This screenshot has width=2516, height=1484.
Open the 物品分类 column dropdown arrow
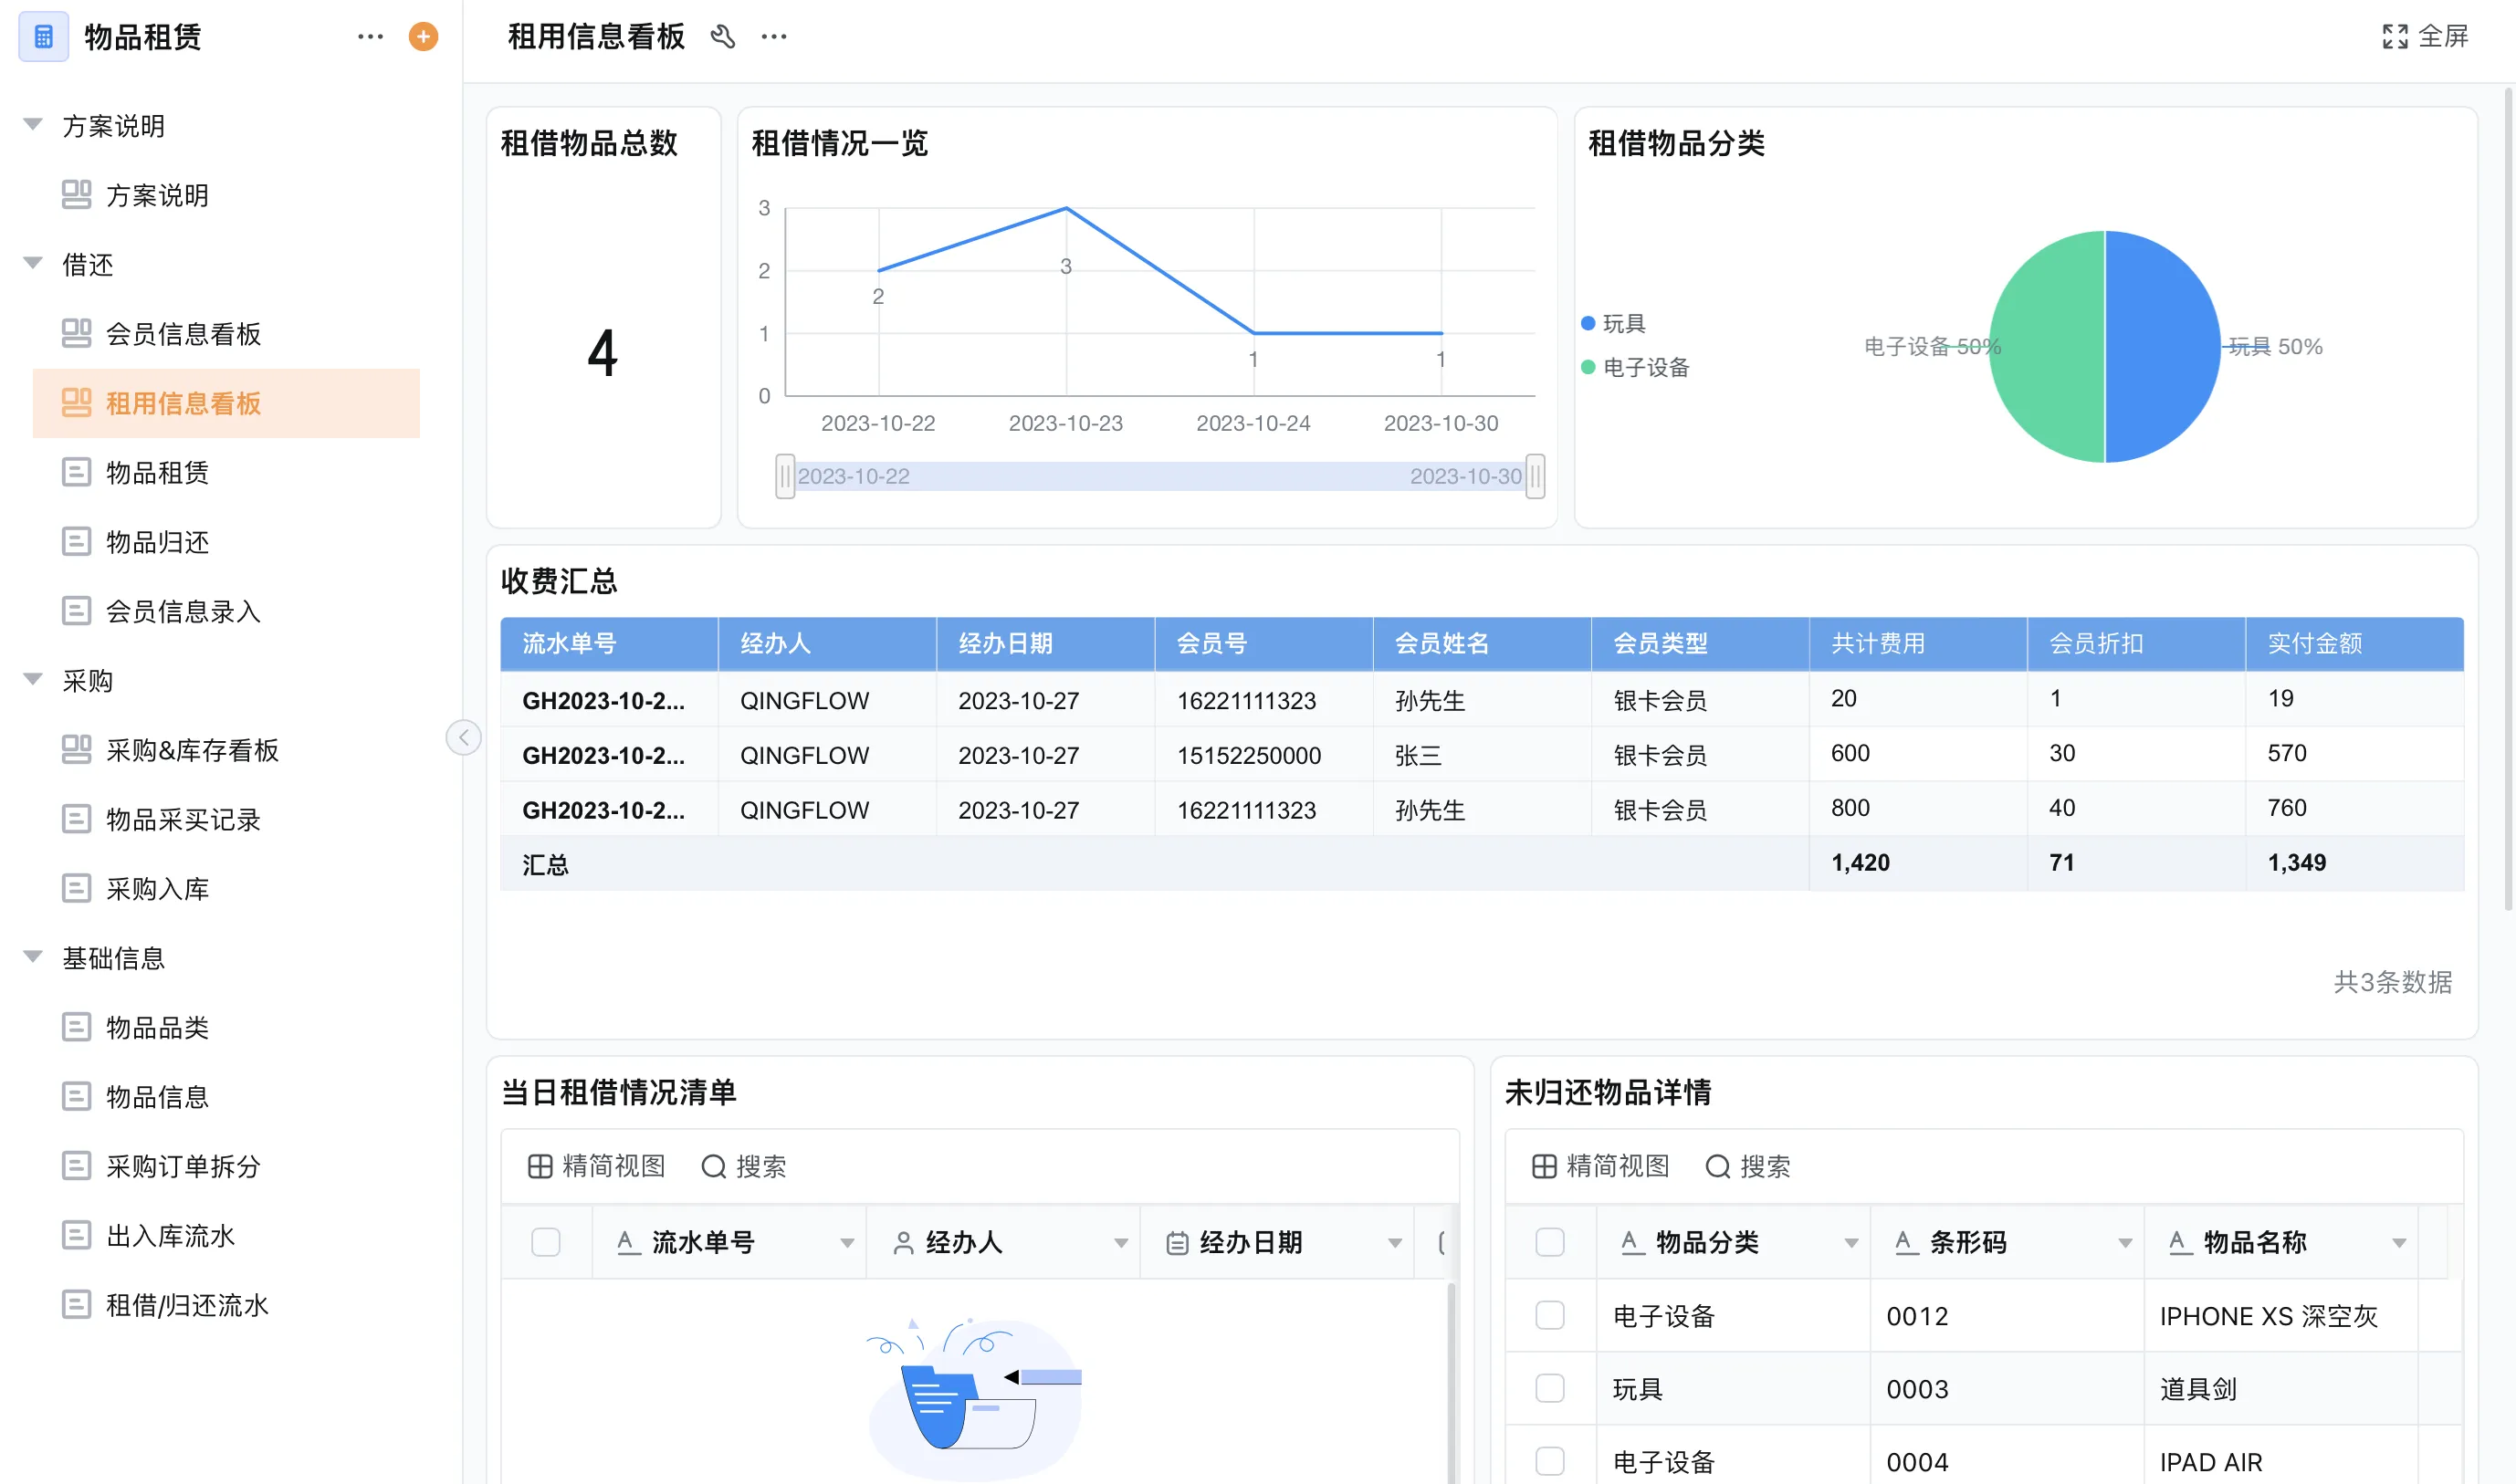tap(1851, 1243)
